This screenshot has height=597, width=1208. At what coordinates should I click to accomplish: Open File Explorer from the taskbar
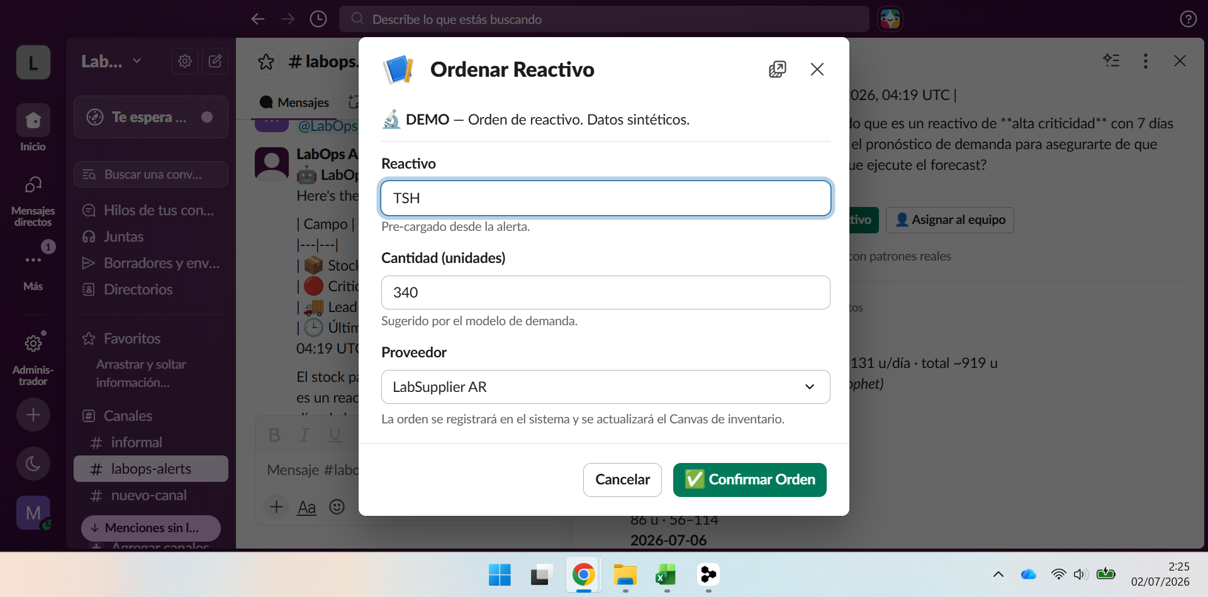[625, 575]
